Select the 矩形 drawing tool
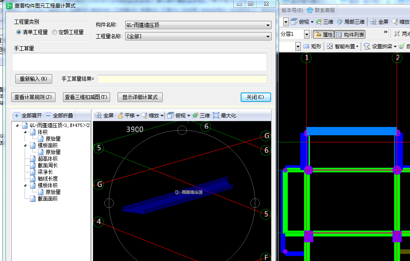 pos(312,47)
